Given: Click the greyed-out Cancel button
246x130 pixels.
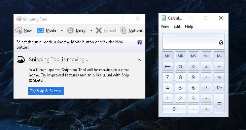Looking at the screenshot, I should coord(106,30).
